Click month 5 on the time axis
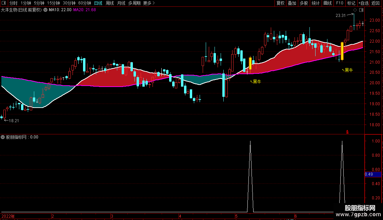The height and width of the screenshot is (220, 383). [x=236, y=216]
